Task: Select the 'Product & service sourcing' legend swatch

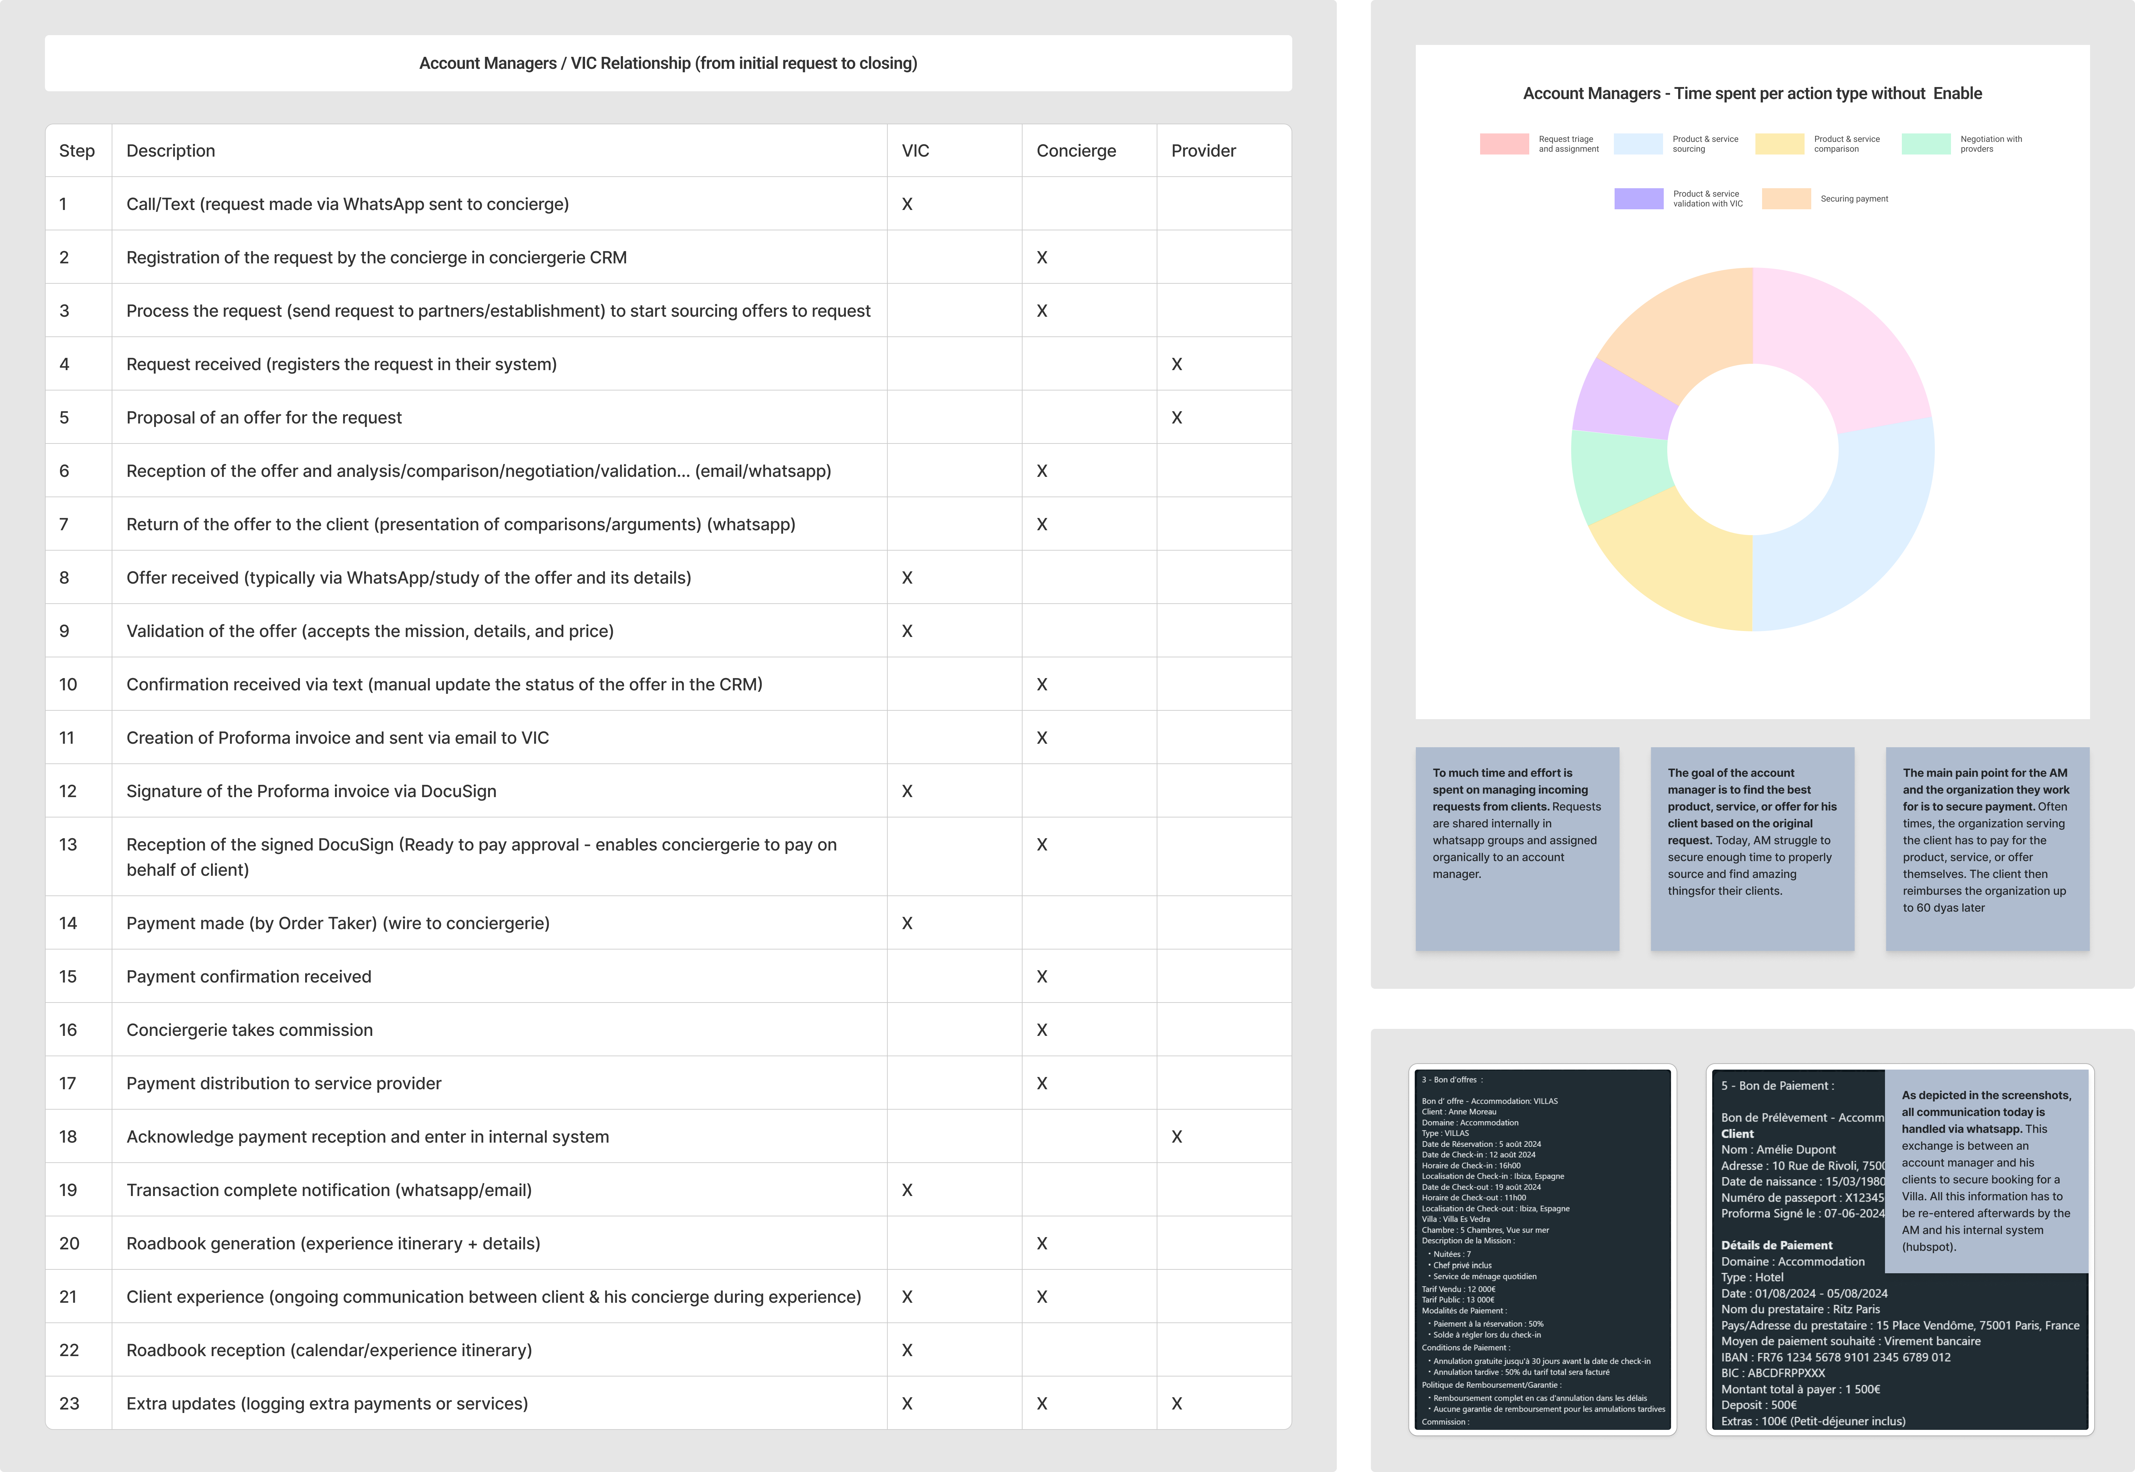Action: click(x=1638, y=144)
